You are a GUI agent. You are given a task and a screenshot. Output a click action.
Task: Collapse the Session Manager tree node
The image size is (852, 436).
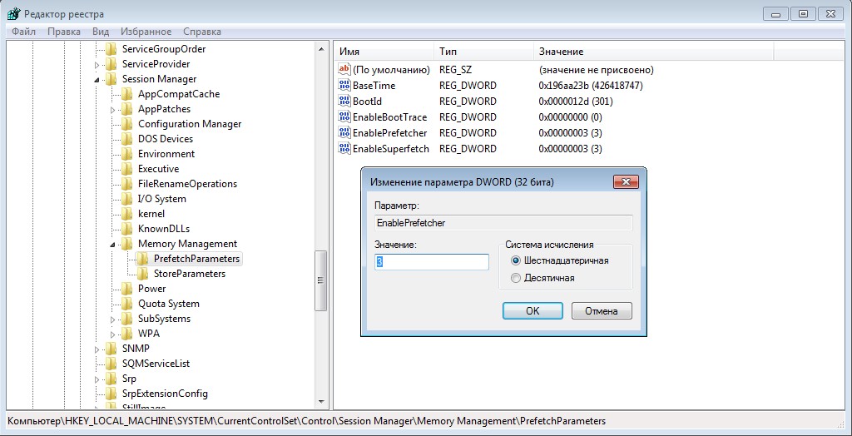point(97,80)
